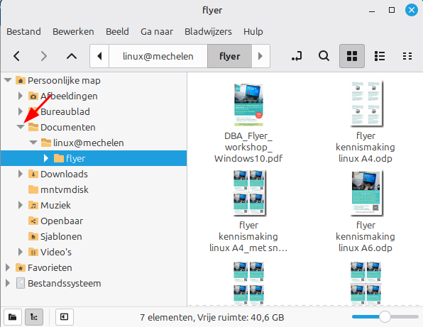Click the linux@mechelen path button

[158, 56]
